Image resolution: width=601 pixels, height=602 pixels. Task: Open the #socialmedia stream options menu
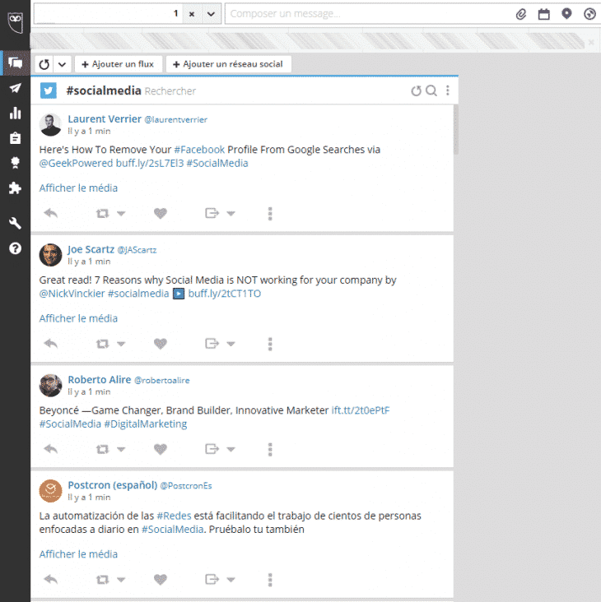coord(448,90)
